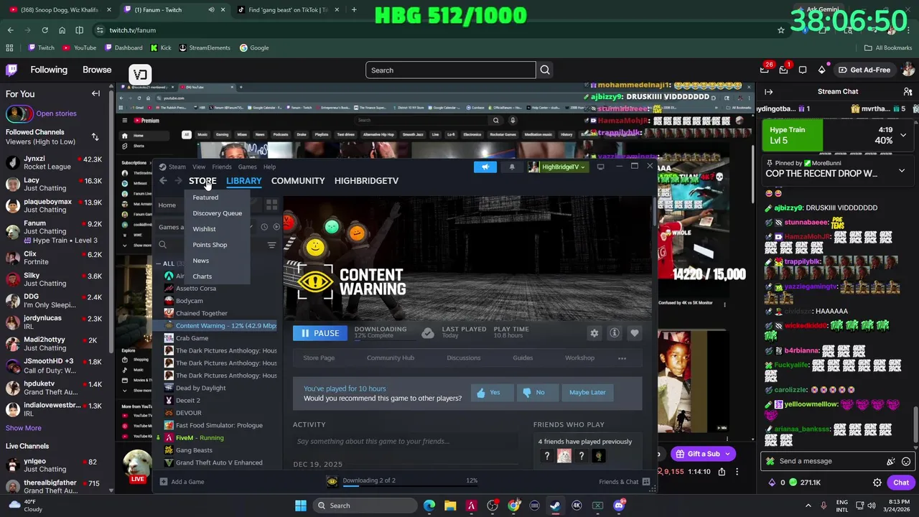Open the emote picker in chat
The height and width of the screenshot is (517, 919).
coord(906,462)
